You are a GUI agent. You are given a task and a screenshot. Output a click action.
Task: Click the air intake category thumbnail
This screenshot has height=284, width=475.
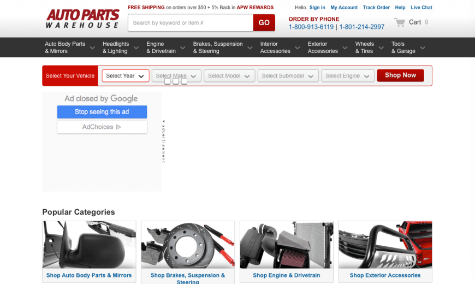pyautogui.click(x=287, y=245)
